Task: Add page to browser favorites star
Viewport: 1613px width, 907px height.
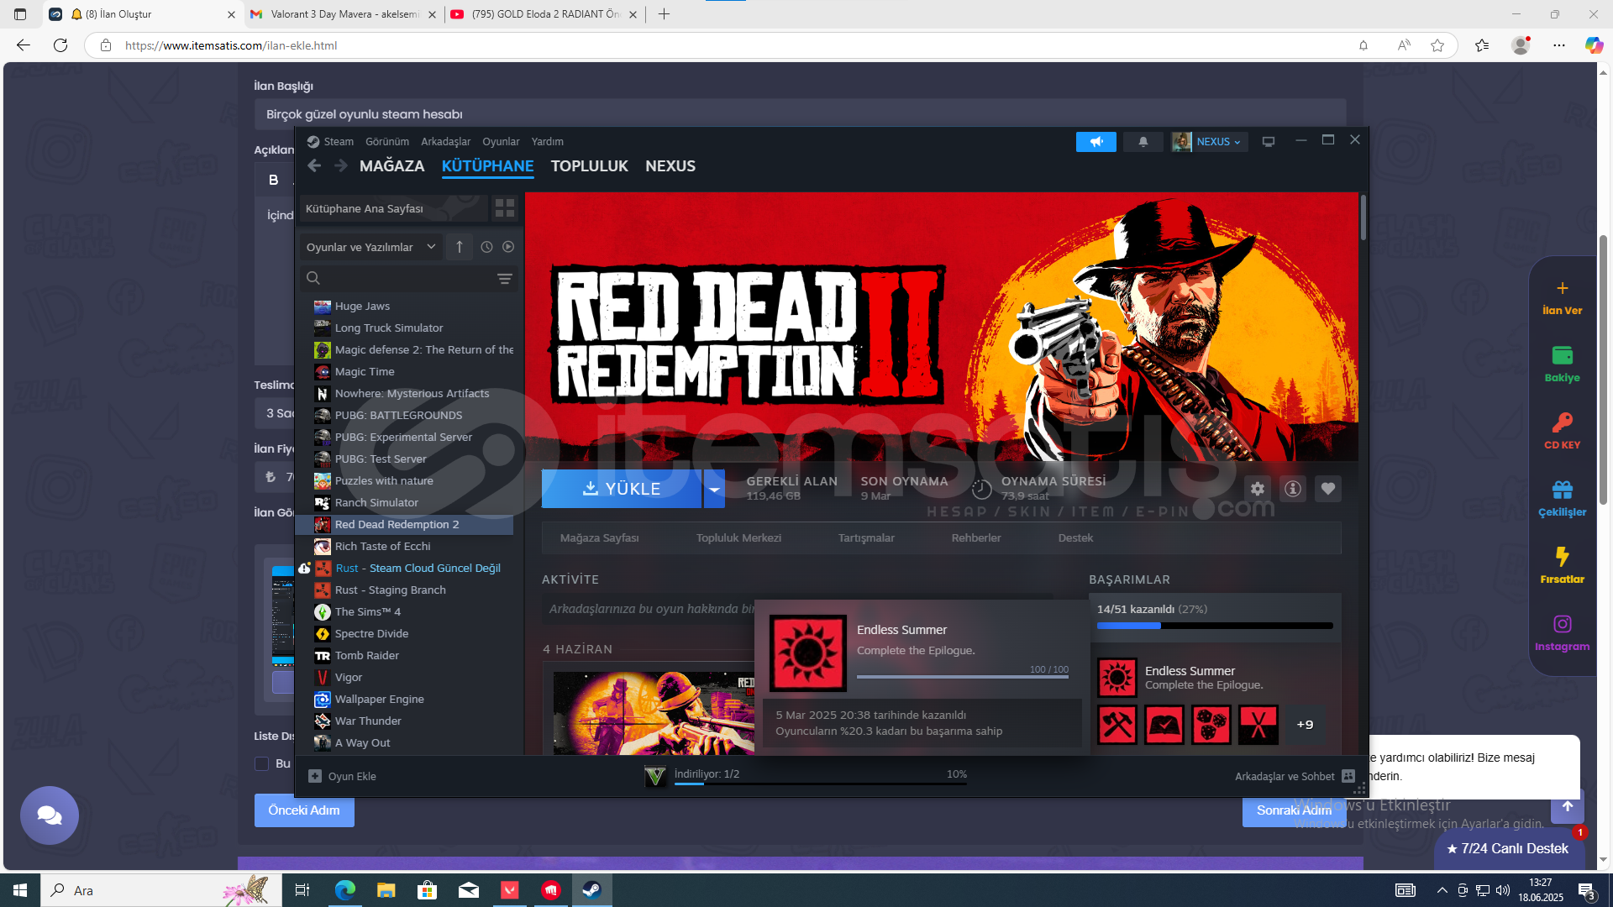Action: 1437,45
